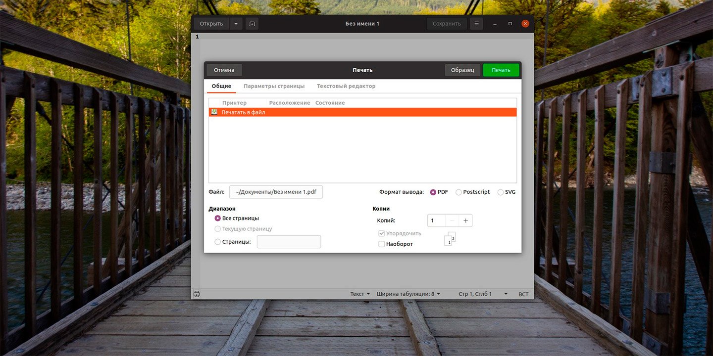Open the hamburger menu icon in gedit

point(476,24)
